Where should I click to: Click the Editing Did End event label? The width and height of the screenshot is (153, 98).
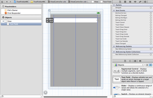click(121, 20)
